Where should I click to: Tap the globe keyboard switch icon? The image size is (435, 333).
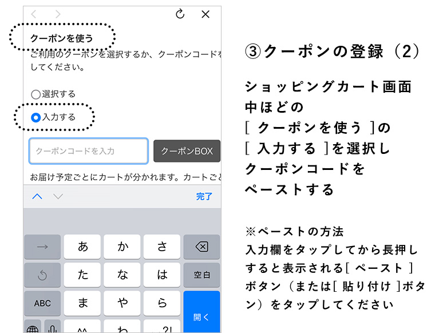click(33, 327)
